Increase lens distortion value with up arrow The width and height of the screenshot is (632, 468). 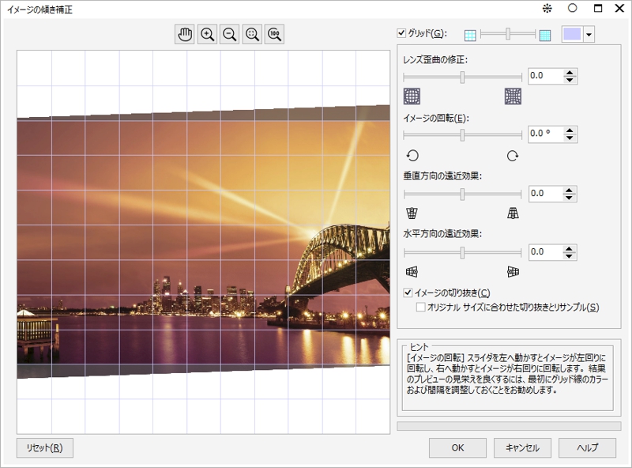[x=571, y=72]
